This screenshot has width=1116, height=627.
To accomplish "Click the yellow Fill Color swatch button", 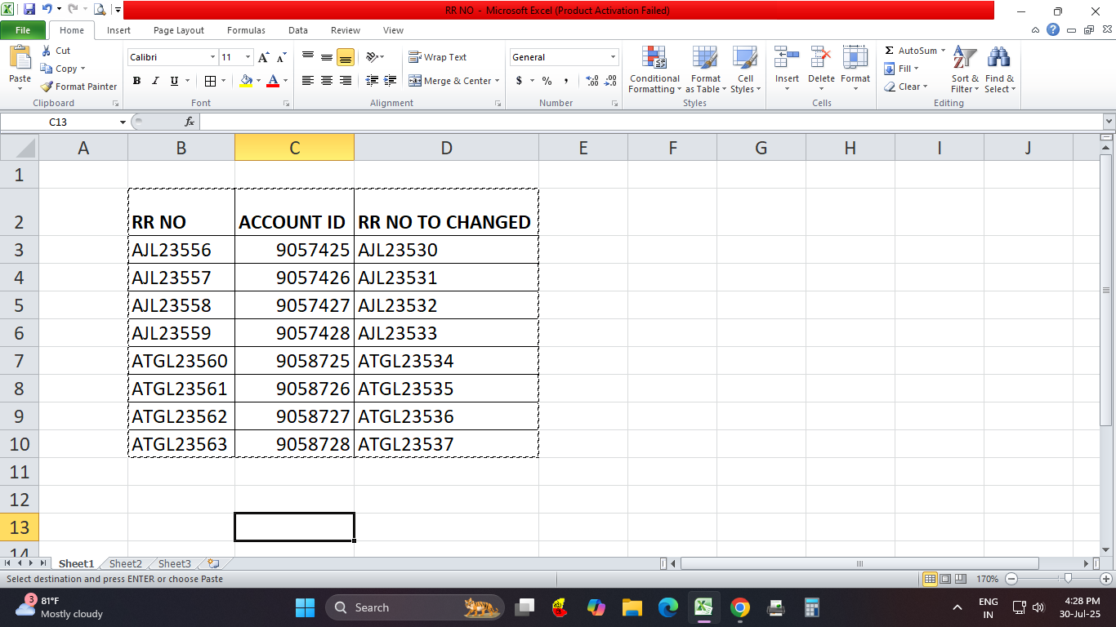I will tap(246, 81).
